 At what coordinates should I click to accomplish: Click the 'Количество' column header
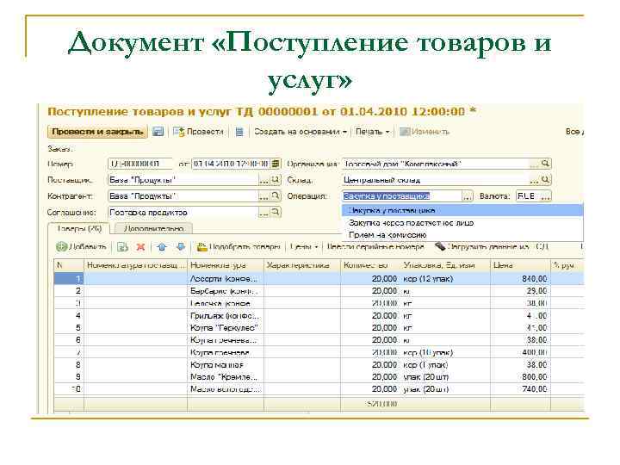point(370,265)
